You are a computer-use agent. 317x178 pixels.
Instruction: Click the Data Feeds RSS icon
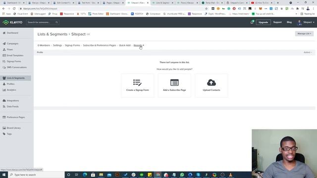[x=4, y=106]
